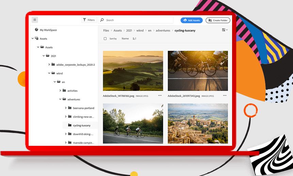Toggle the select all checkbox
293x176 pixels.
click(105, 39)
